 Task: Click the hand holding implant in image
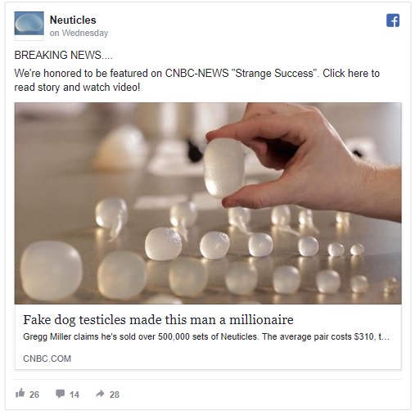[x=303, y=161]
